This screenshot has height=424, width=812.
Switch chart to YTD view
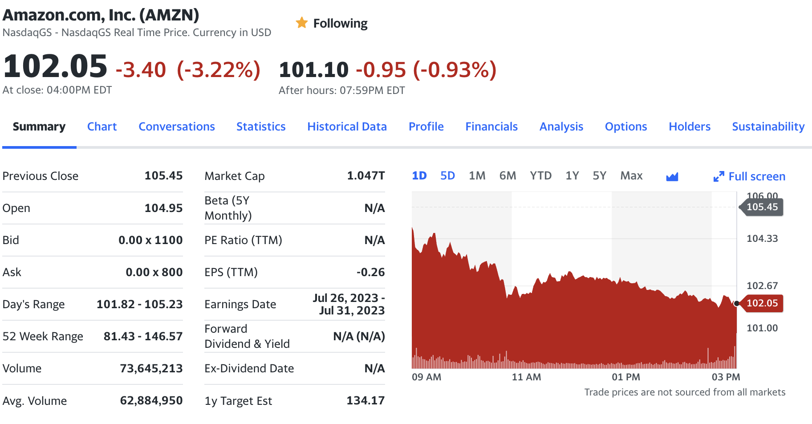point(540,175)
